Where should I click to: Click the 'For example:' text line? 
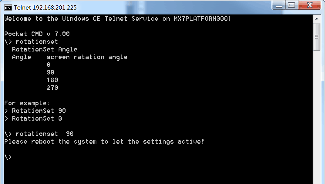(27, 103)
